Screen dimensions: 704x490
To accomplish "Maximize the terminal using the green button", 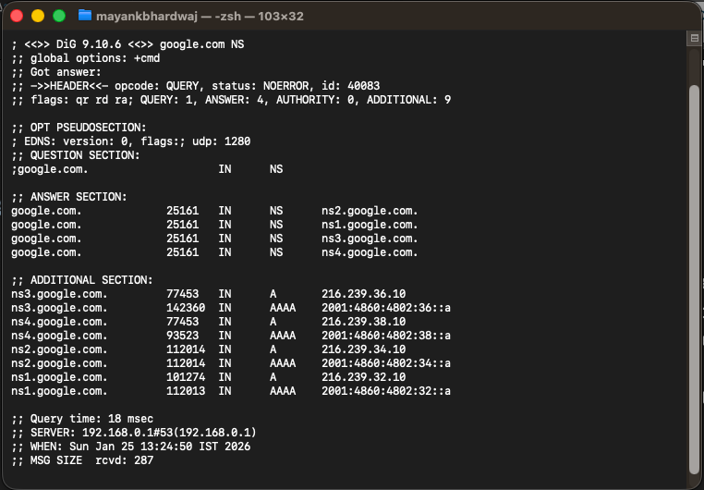I will 59,16.
